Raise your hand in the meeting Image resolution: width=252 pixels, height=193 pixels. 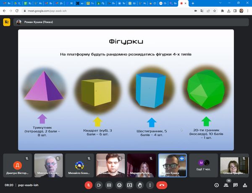[140, 185]
